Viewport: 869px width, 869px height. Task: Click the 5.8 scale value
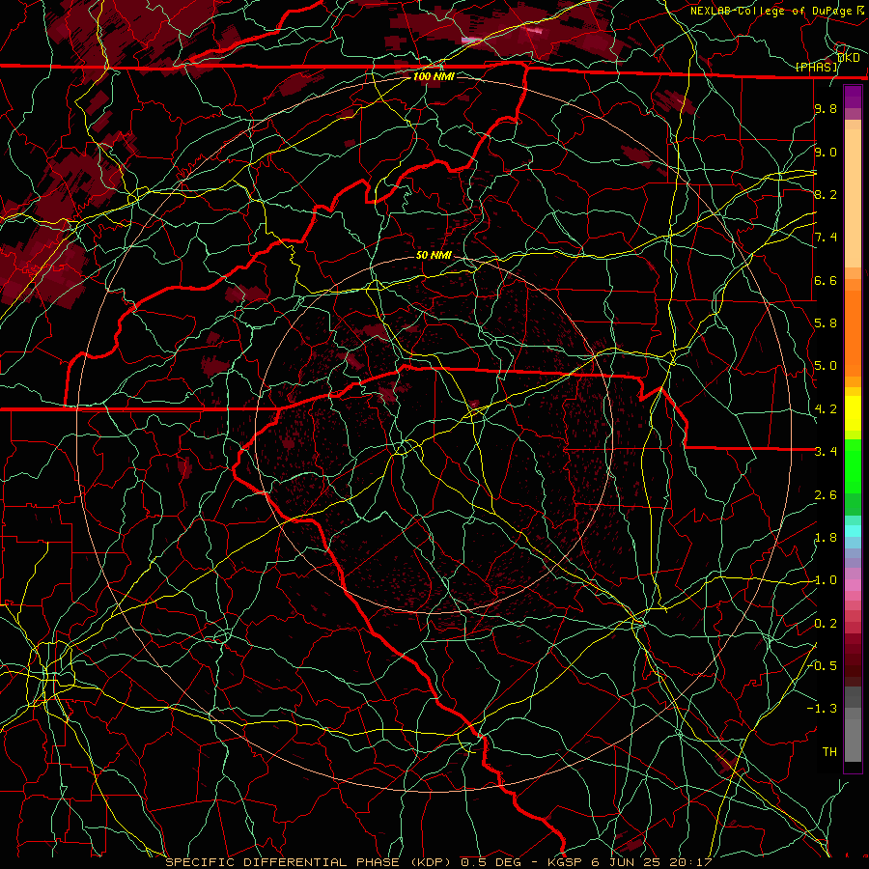826,323
